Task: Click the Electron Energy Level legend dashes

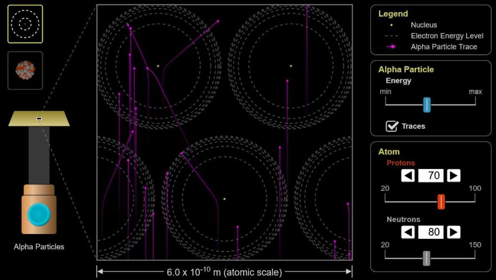Action: click(x=391, y=36)
